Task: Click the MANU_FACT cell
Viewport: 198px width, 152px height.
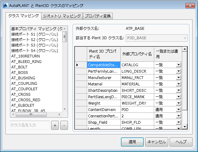Action: click(137, 78)
